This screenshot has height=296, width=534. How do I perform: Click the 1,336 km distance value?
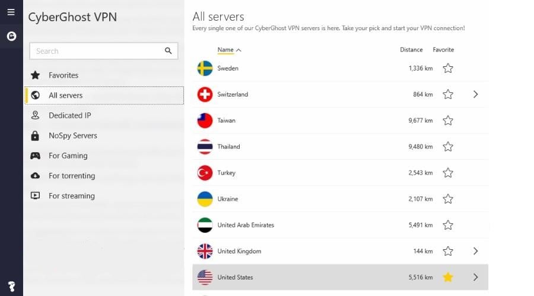tap(421, 68)
